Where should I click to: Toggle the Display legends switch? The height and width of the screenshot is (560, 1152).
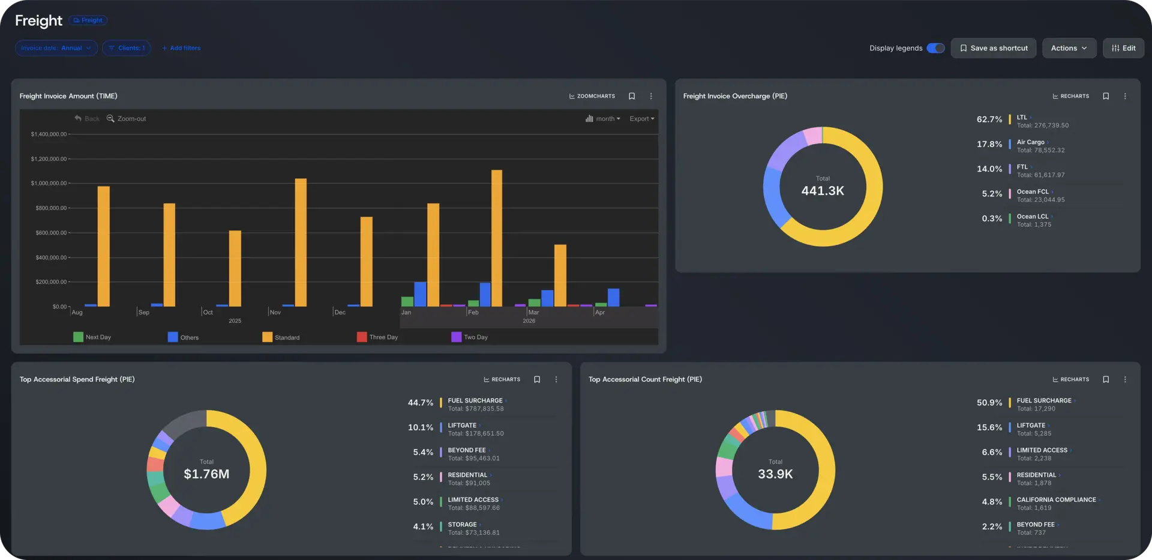[935, 48]
